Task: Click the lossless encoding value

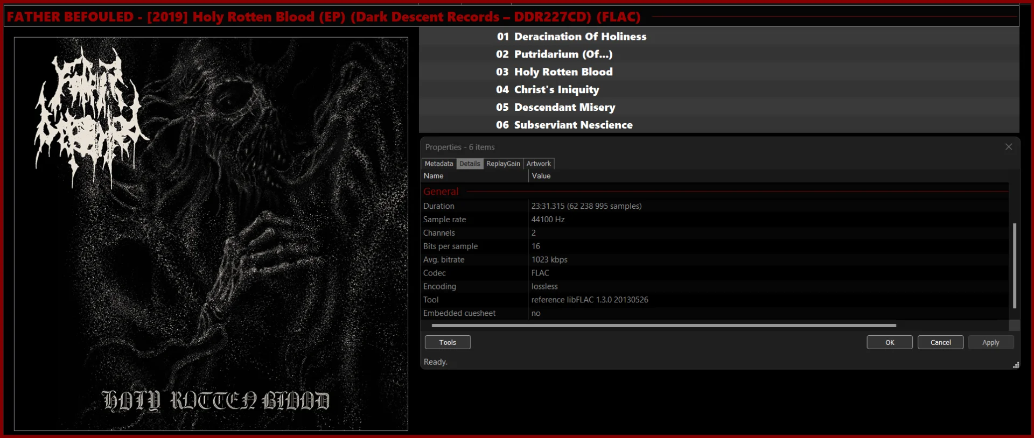Action: click(x=544, y=287)
